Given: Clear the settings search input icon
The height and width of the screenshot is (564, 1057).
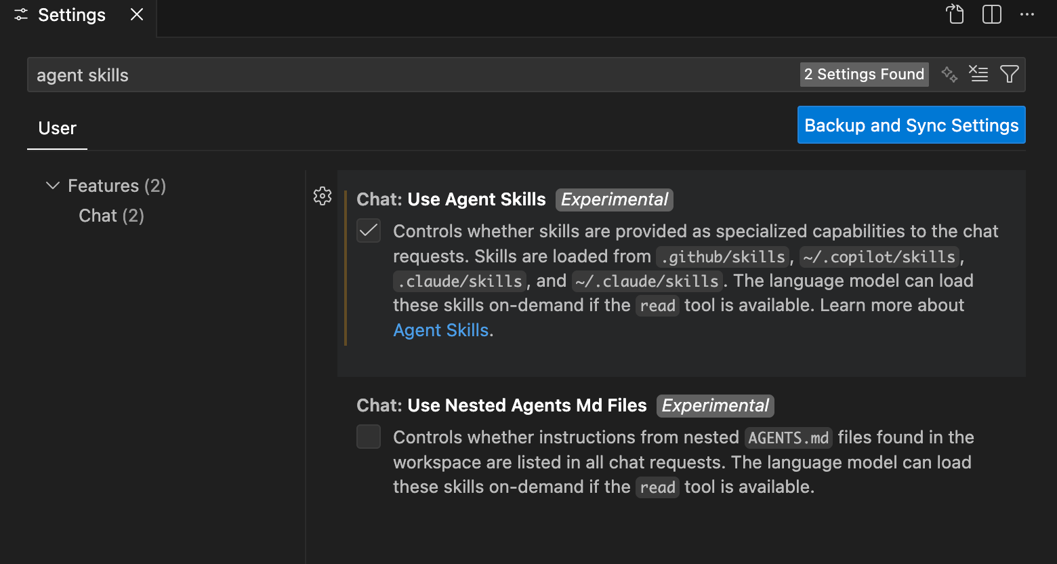Looking at the screenshot, I should (978, 74).
